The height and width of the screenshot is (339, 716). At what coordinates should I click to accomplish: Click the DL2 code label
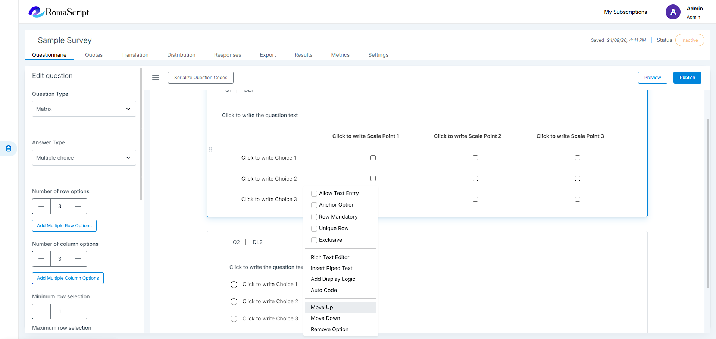(257, 242)
